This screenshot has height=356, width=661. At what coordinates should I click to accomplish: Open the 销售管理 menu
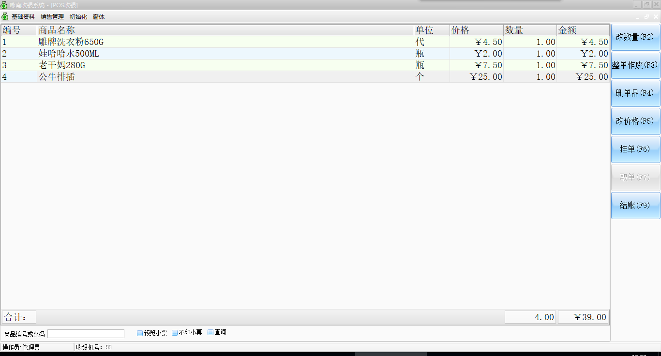pos(52,17)
